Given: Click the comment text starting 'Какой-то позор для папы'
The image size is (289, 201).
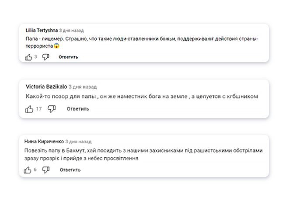Looking at the screenshot, I should point(142,97).
